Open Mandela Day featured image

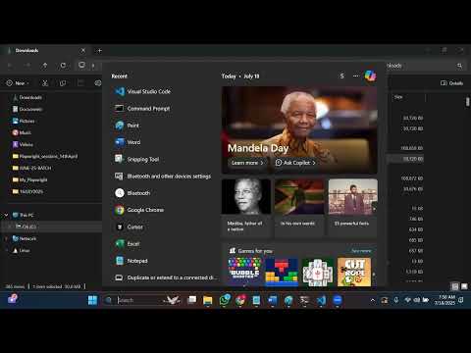(299, 129)
